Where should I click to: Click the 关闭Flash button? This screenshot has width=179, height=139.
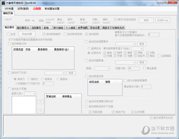[163, 20]
